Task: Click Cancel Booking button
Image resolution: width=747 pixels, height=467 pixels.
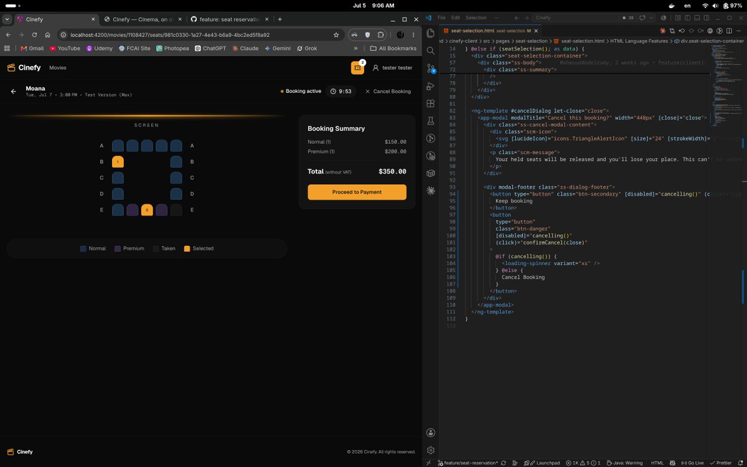Action: (388, 92)
